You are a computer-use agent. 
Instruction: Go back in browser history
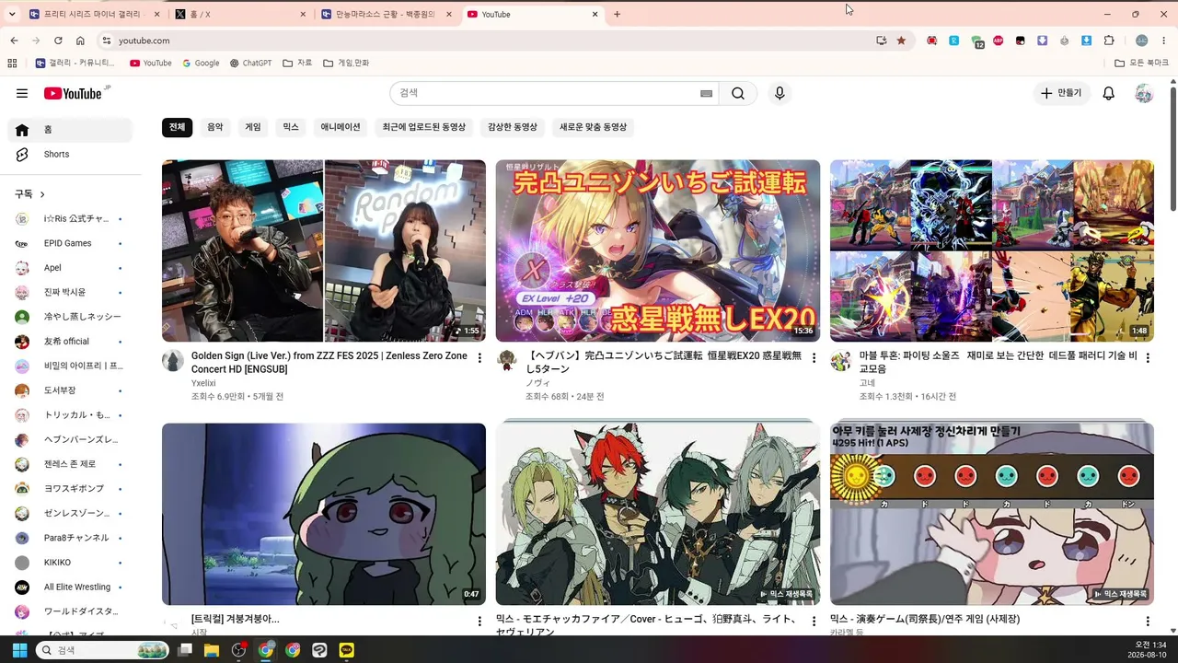[x=14, y=41]
